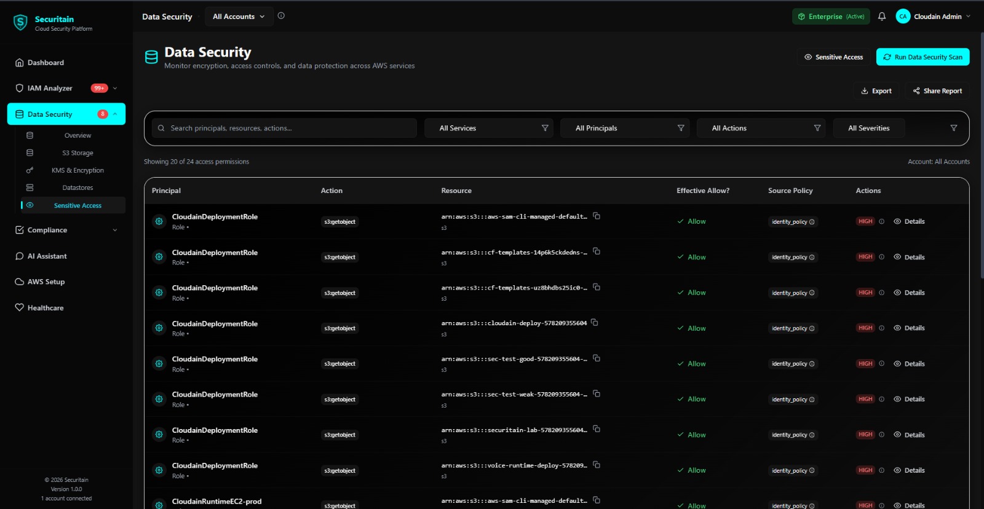
Task: Click search magnifier icon in search box
Action: (x=161, y=128)
